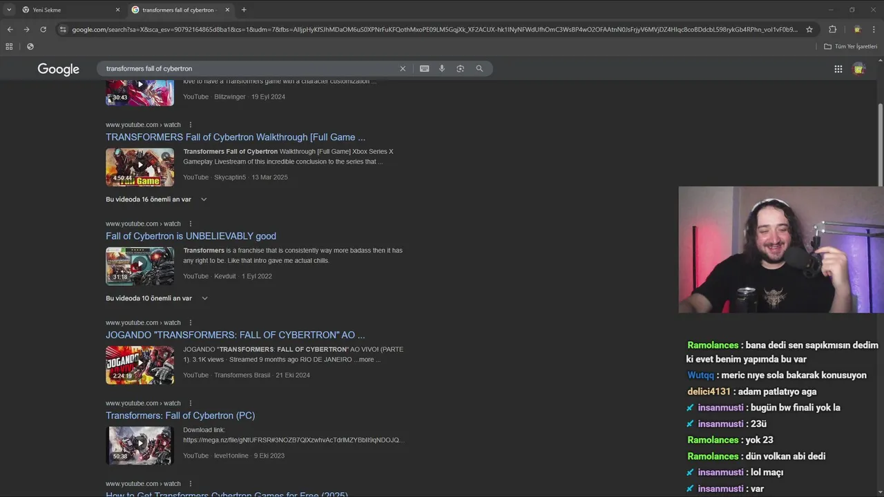Open more options for the UNBELIEVABLY good result
The height and width of the screenshot is (497, 884).
click(191, 224)
